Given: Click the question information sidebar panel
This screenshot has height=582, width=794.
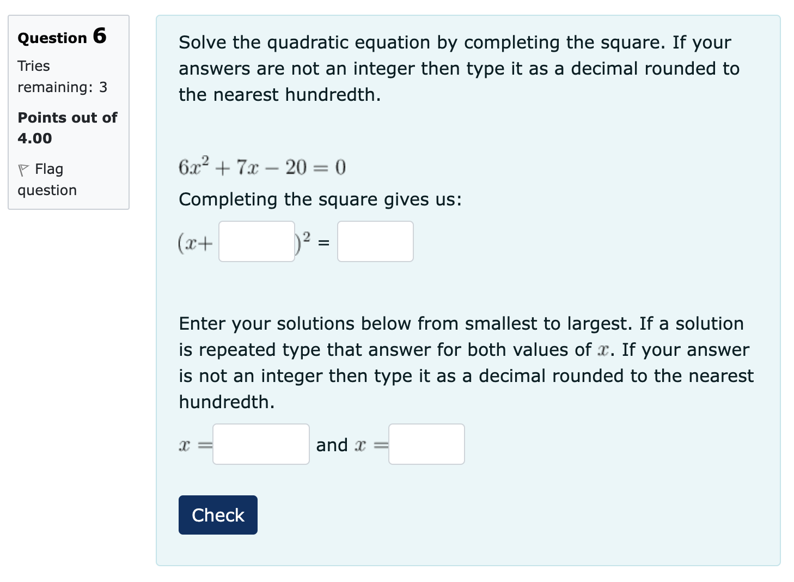Looking at the screenshot, I should pos(68,112).
